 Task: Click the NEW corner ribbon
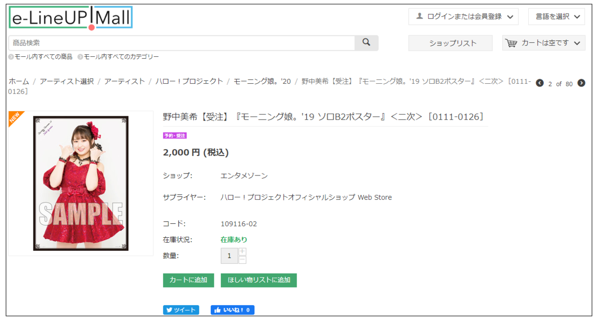coord(15,118)
